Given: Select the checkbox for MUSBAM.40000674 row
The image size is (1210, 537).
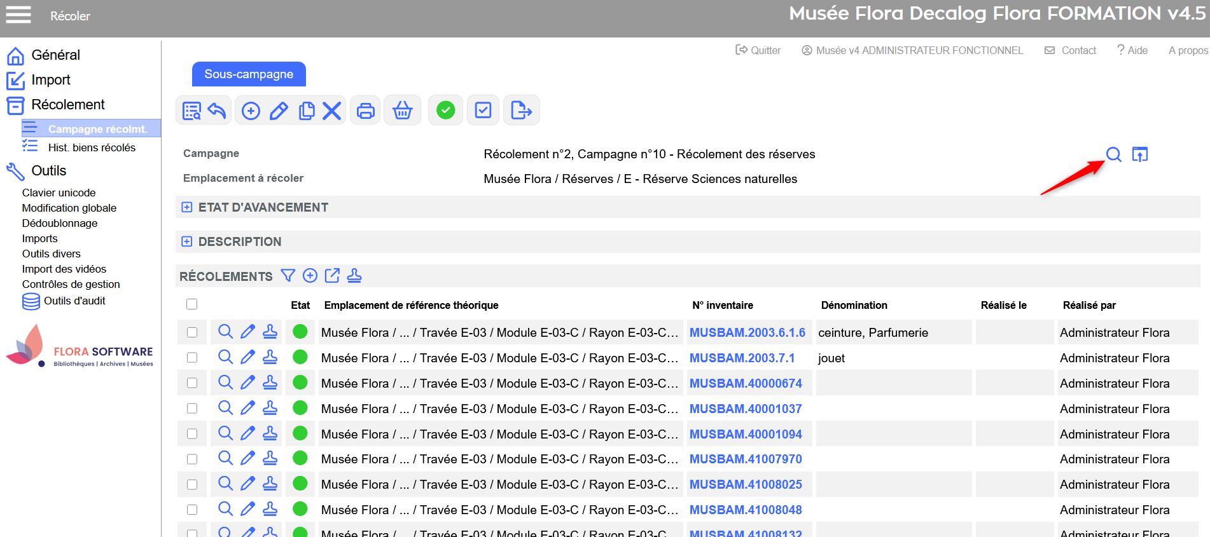Looking at the screenshot, I should 191,383.
